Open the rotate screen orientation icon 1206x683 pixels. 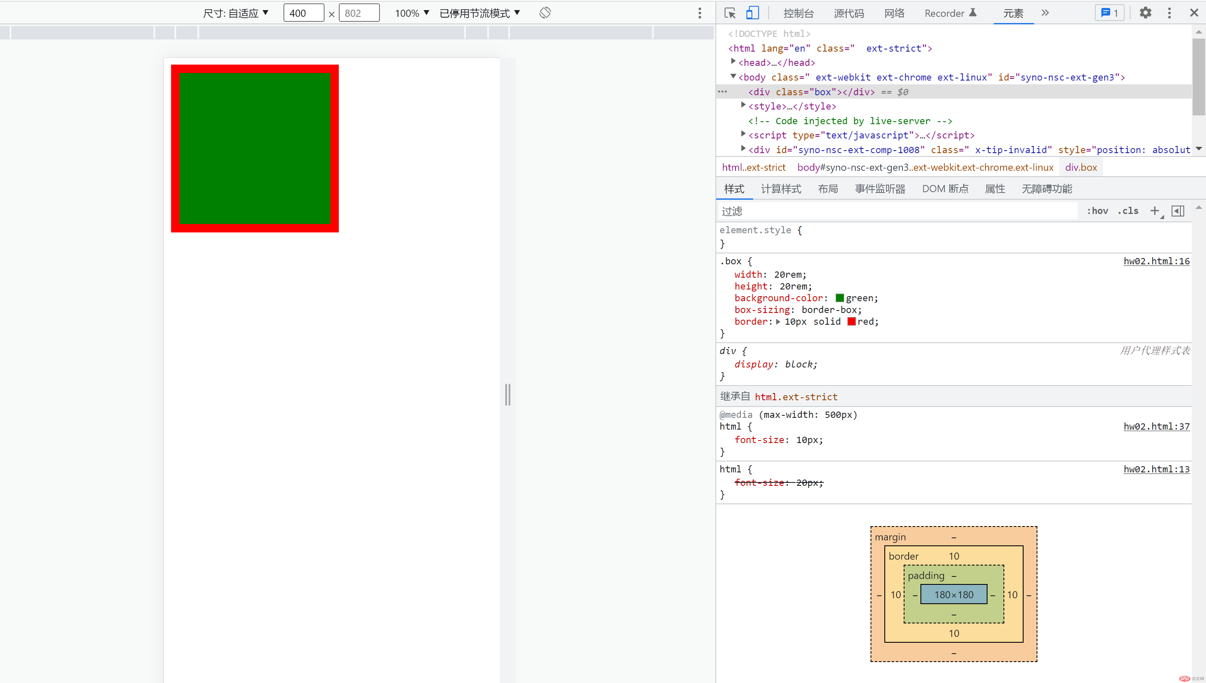[x=545, y=13]
